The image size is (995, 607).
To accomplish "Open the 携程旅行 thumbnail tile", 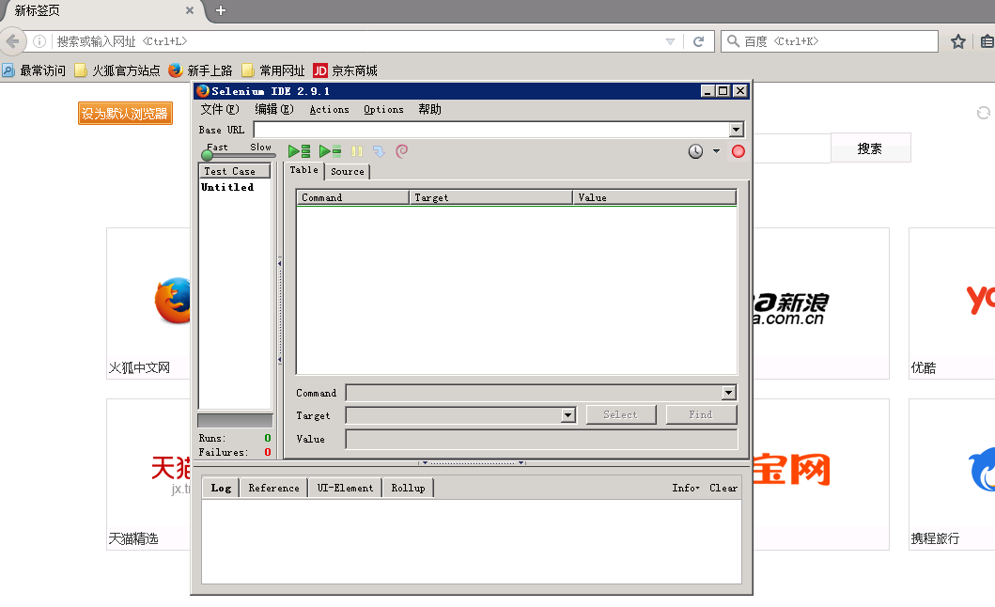I will [952, 475].
